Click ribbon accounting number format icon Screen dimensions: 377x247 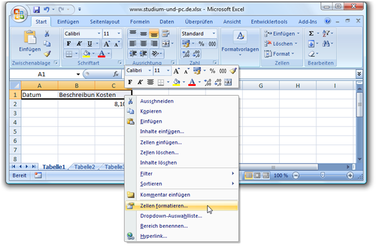click(186, 44)
